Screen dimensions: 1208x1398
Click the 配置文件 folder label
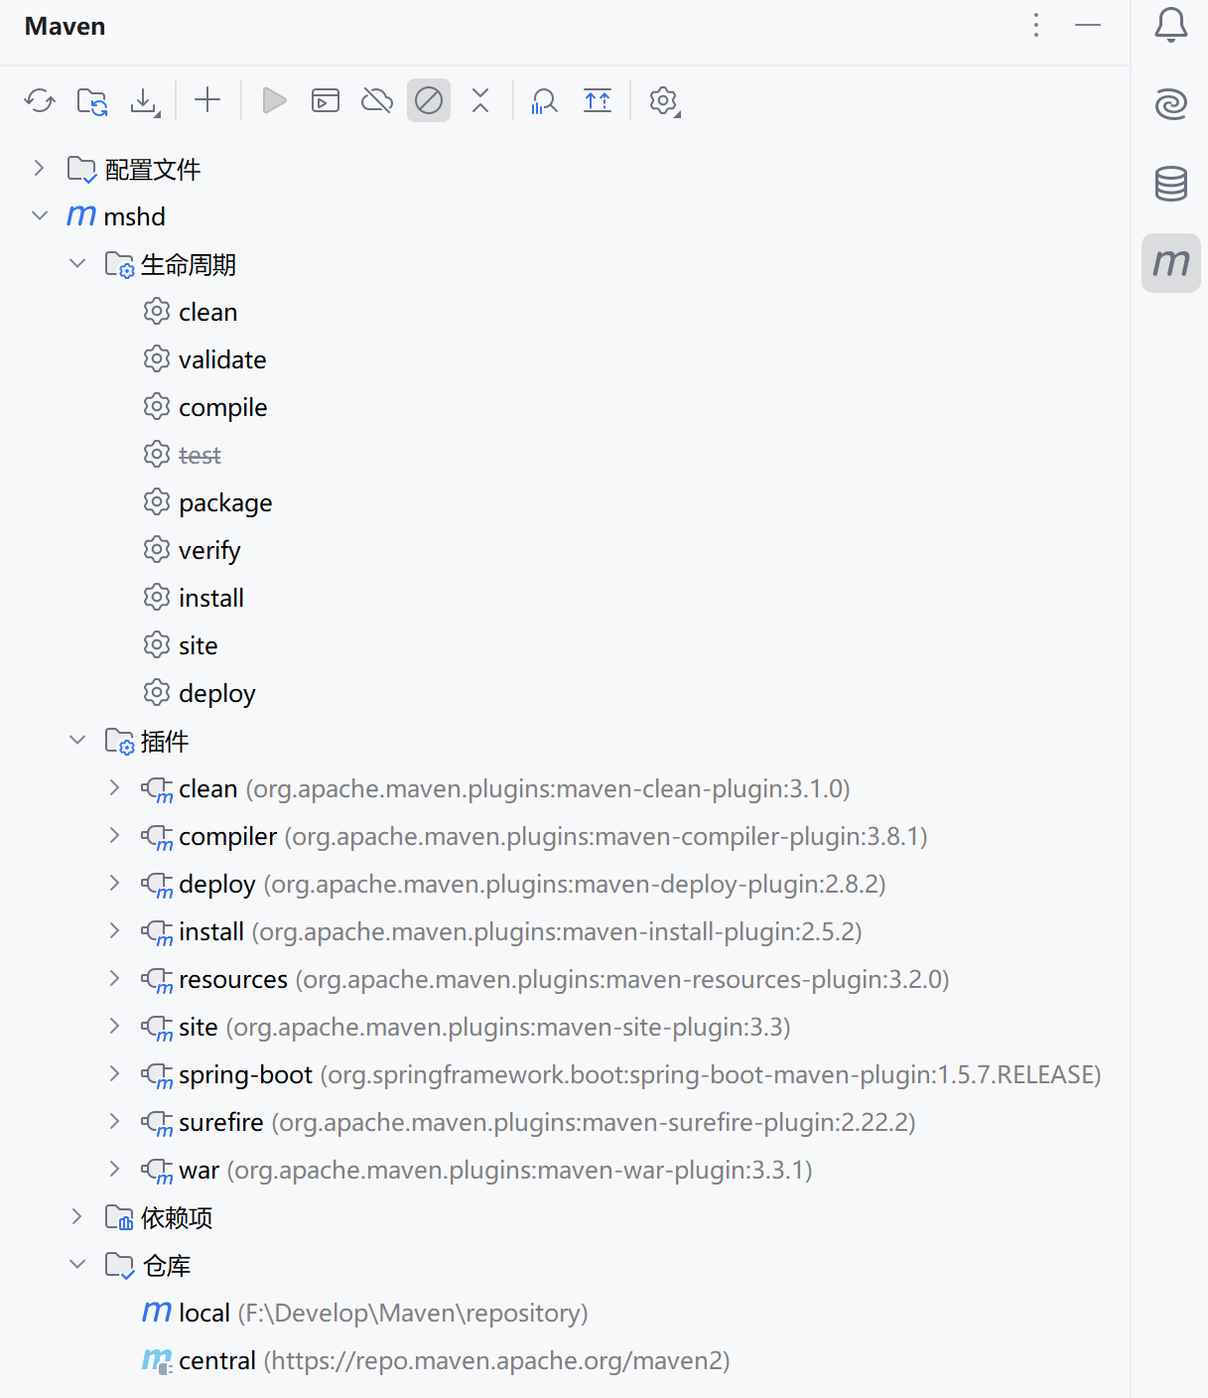coord(153,170)
